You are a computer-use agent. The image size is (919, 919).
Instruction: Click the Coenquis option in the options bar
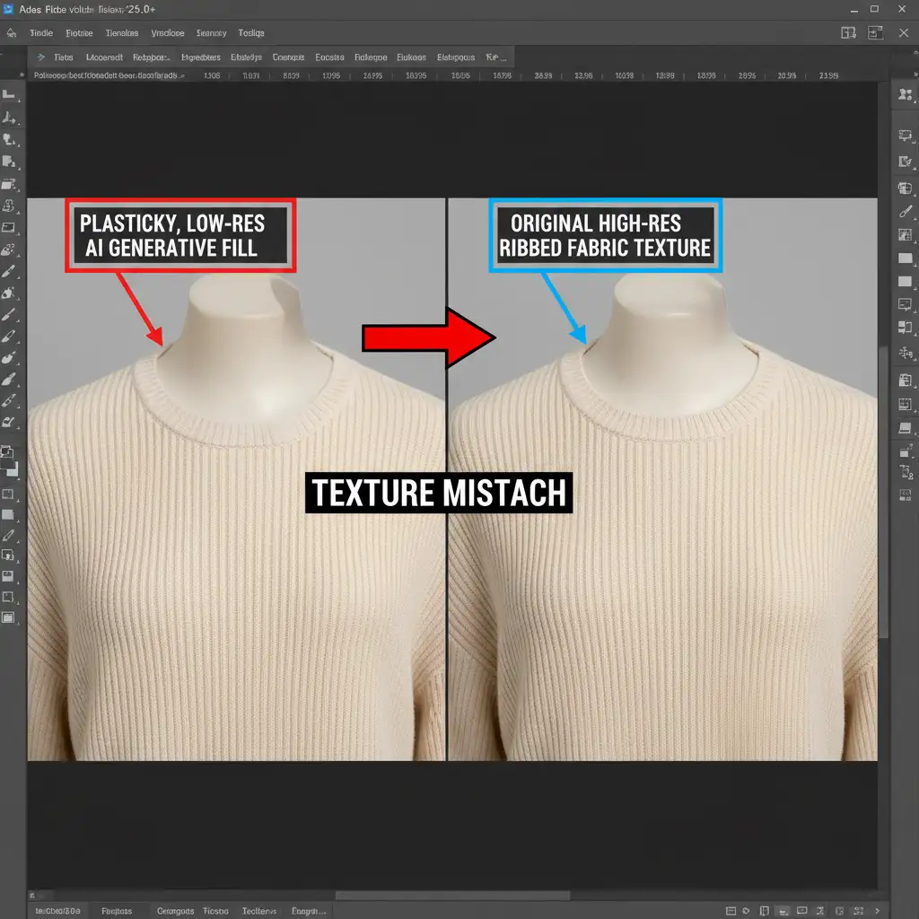[289, 57]
